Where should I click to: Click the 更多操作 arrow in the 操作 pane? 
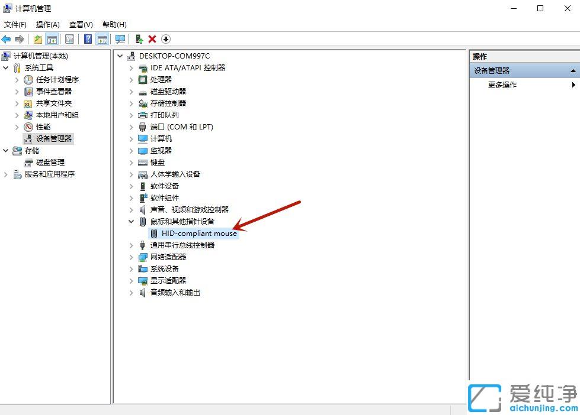573,84
